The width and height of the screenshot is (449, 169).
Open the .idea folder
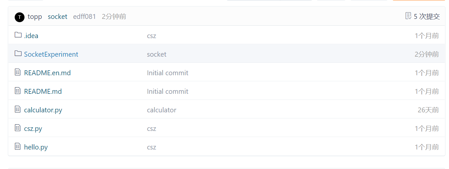(31, 36)
